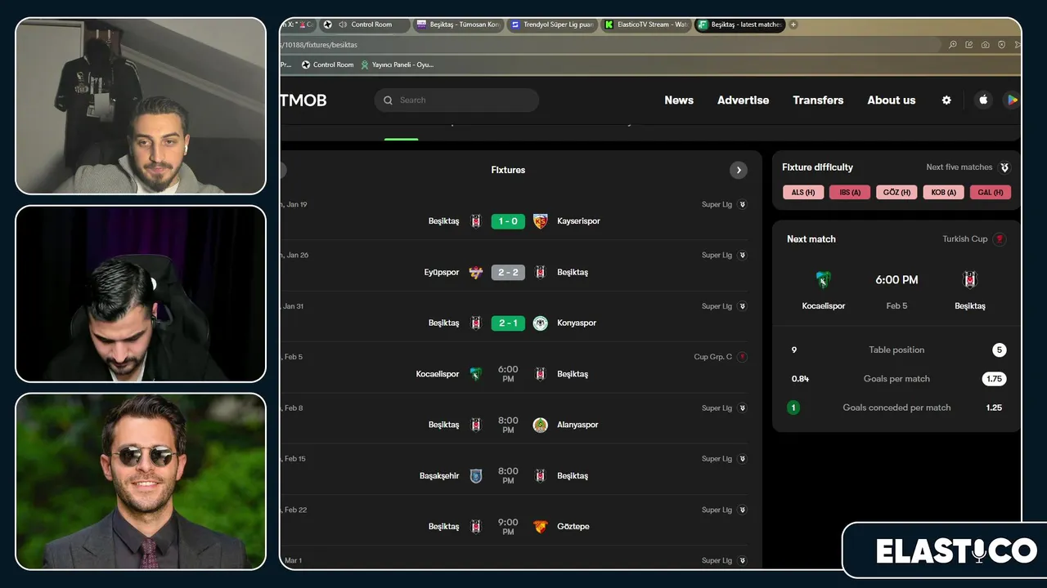Click Super Lig icon in Kayserispor row

tap(743, 204)
